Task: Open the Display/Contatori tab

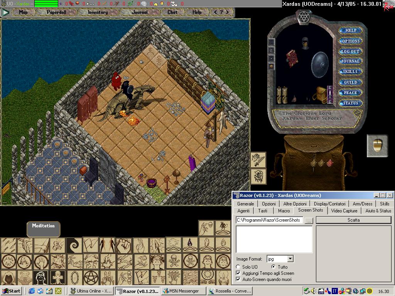Action: [329, 204]
